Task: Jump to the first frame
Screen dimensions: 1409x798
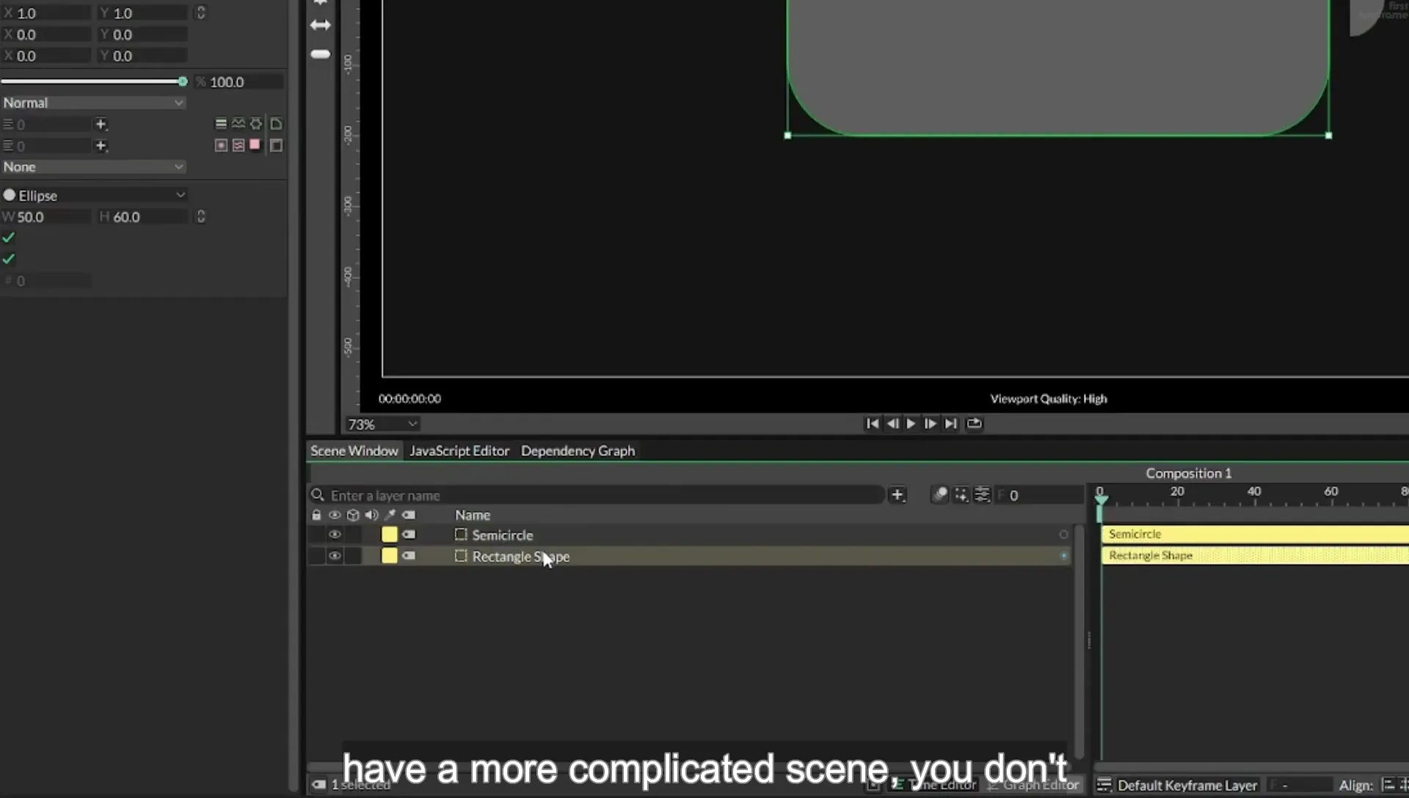Action: click(x=872, y=423)
